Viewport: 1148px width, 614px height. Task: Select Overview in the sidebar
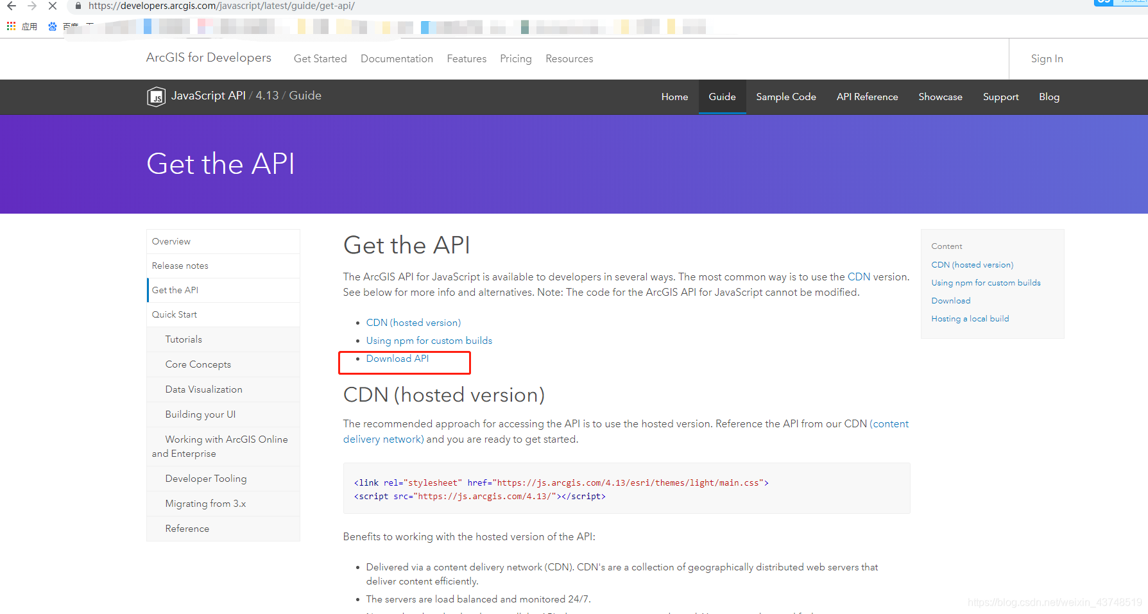pyautogui.click(x=223, y=242)
